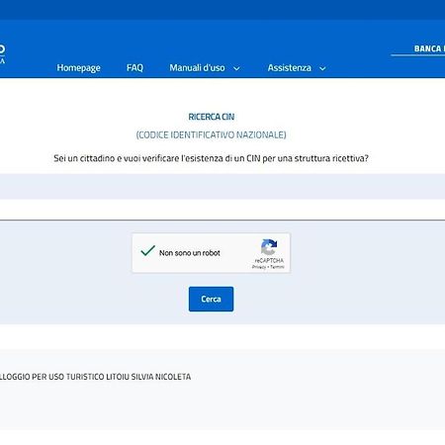445x445 pixels.
Task: Click the partial site logo at top-left
Action: pyautogui.click(x=2, y=54)
